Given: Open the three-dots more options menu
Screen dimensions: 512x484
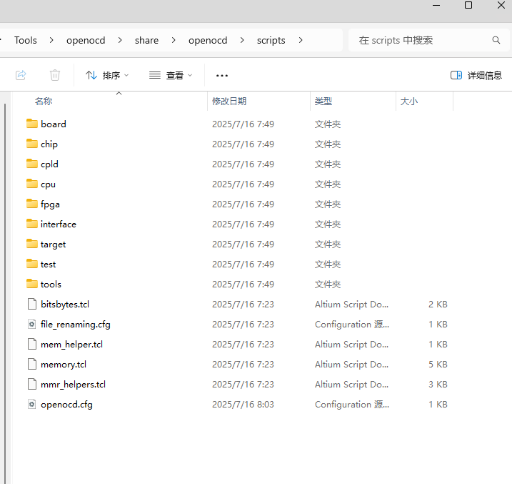Looking at the screenshot, I should point(222,76).
